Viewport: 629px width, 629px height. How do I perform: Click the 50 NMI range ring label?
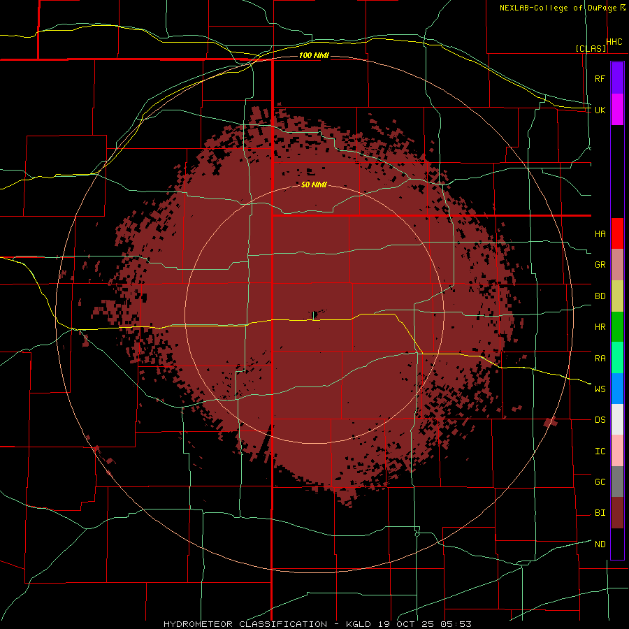[314, 185]
